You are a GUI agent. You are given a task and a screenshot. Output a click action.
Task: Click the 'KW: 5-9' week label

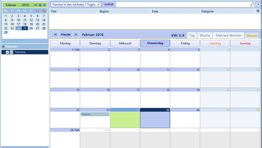pos(178,35)
